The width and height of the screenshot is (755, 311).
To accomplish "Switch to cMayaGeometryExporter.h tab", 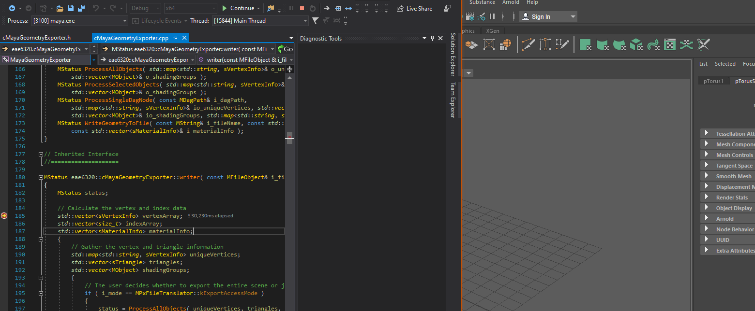I will pyautogui.click(x=37, y=38).
